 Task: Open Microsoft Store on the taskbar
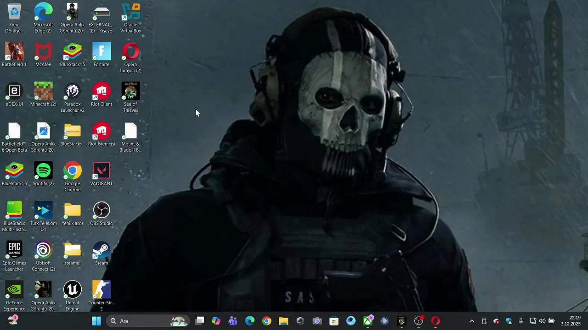(x=334, y=321)
